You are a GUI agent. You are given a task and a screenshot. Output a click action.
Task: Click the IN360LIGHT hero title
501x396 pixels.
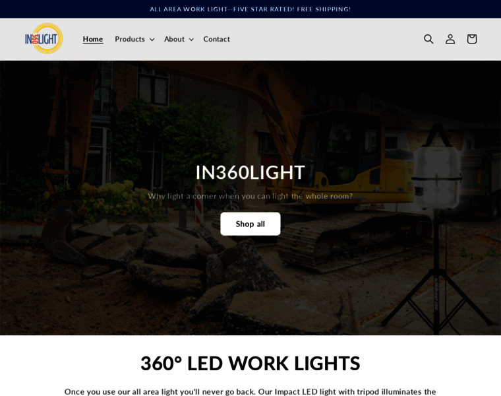click(x=250, y=172)
